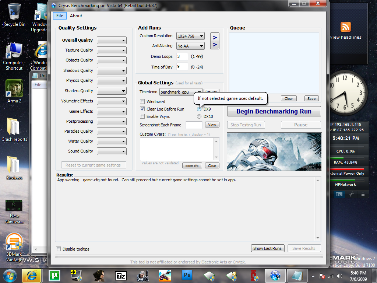
Task: Open the 7z taskbar icon
Action: click(x=121, y=276)
